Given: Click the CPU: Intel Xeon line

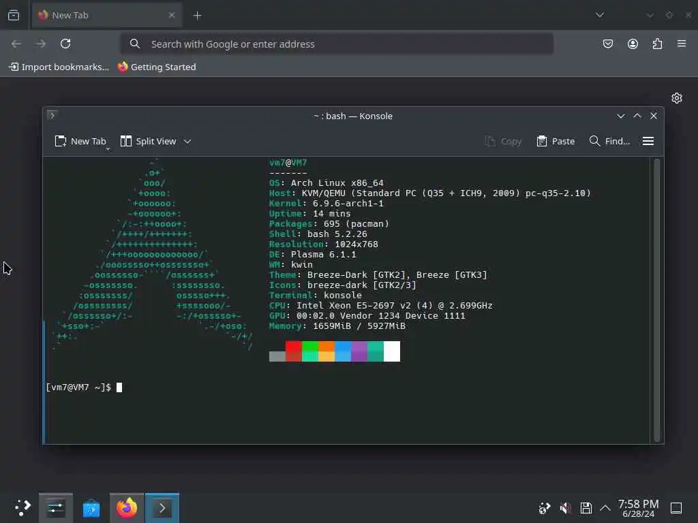Looking at the screenshot, I should (380, 306).
